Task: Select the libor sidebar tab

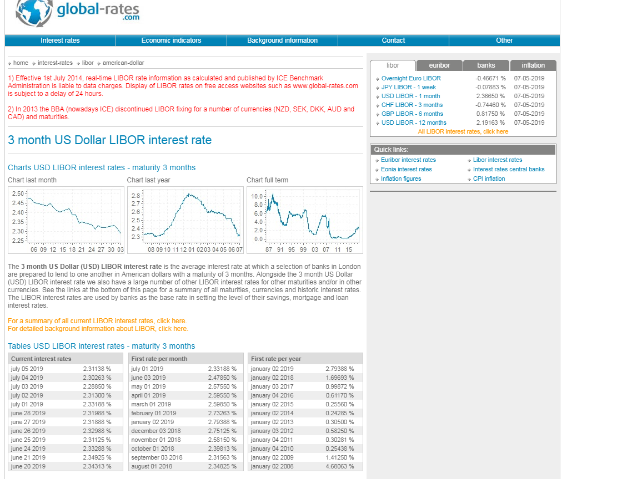Action: (393, 65)
